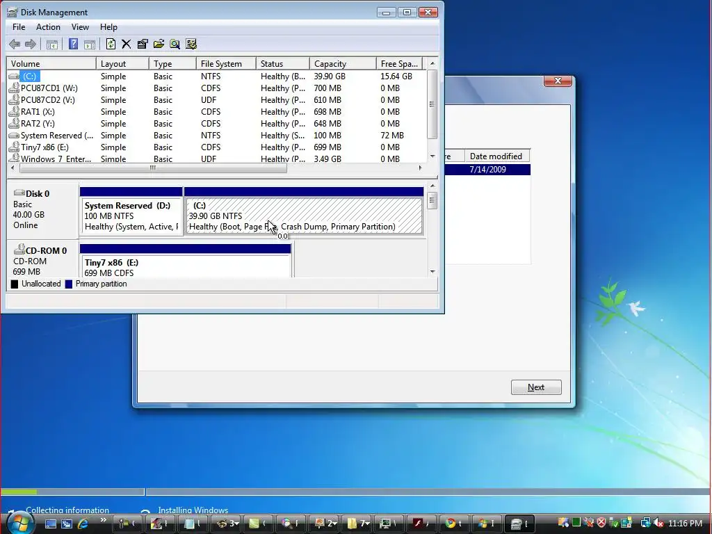Click the Back arrow toolbar icon
This screenshot has width=712, height=534.
[15, 44]
